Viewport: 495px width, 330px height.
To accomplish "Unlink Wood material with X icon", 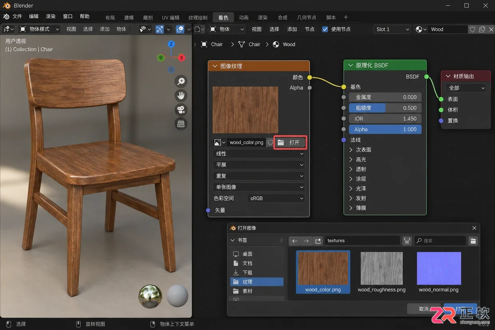I will tap(491, 29).
